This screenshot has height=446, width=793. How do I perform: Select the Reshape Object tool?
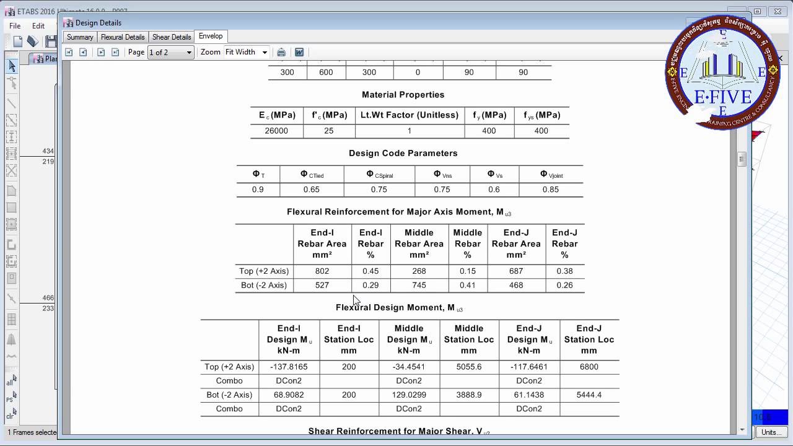tap(12, 83)
